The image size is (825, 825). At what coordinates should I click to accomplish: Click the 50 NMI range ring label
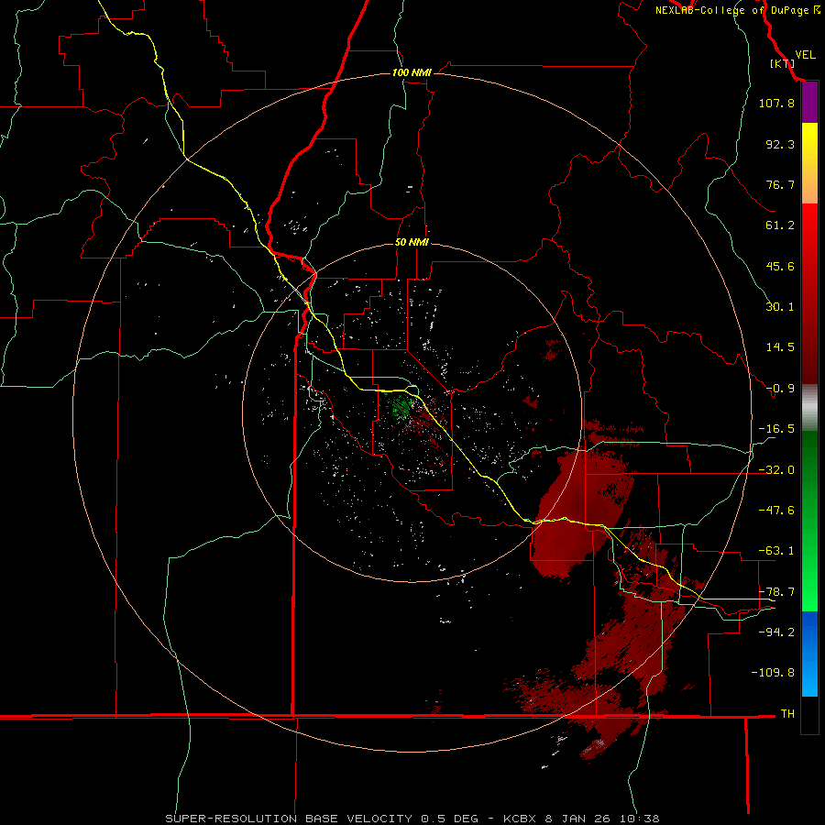coord(412,242)
